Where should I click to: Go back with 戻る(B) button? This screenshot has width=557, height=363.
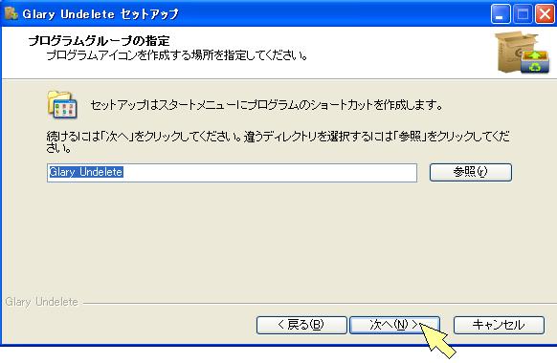pyautogui.click(x=301, y=325)
